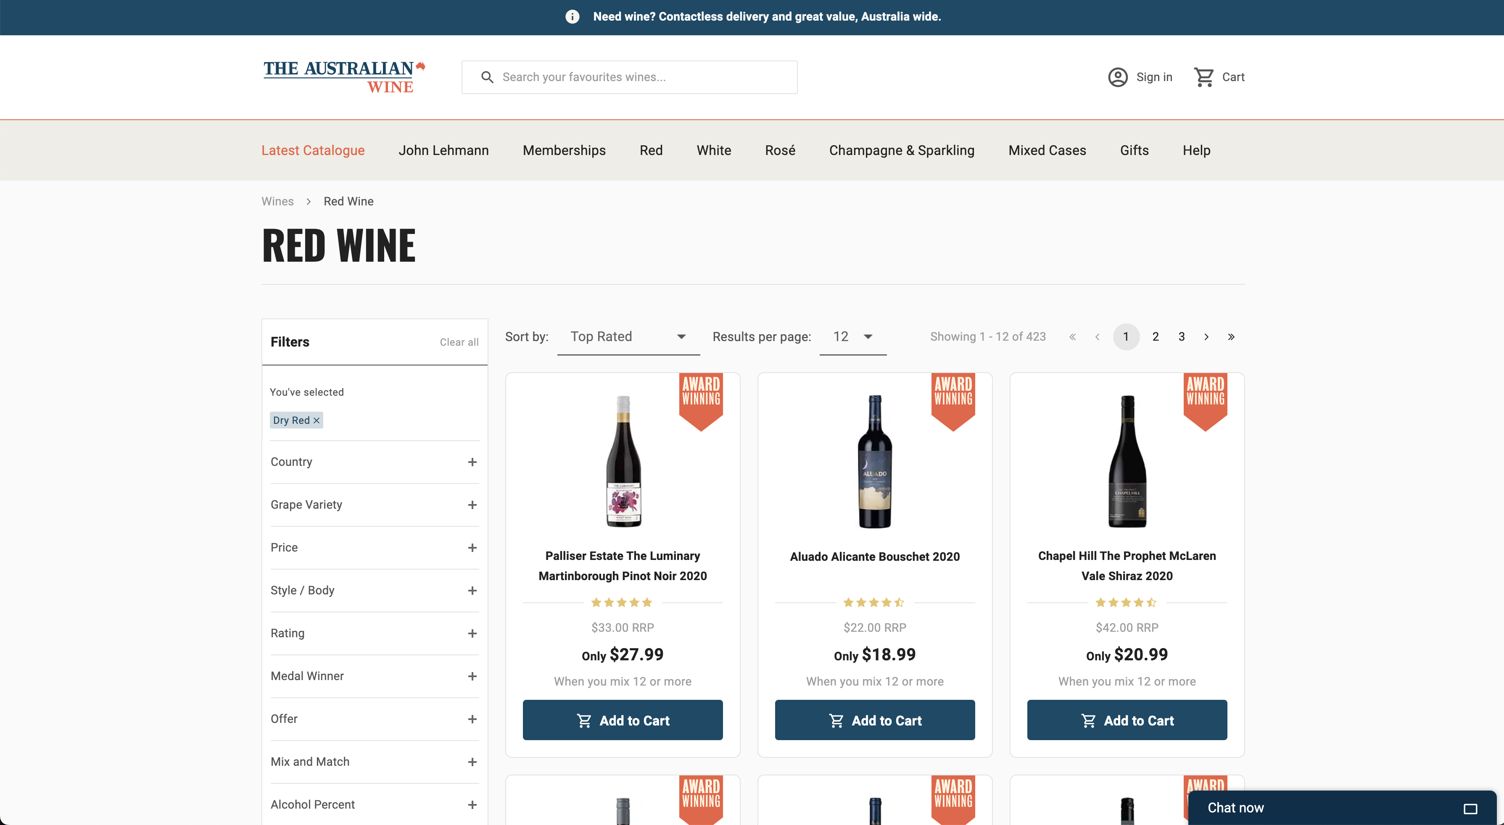
Task: Expand the Country filter section
Action: 472,462
